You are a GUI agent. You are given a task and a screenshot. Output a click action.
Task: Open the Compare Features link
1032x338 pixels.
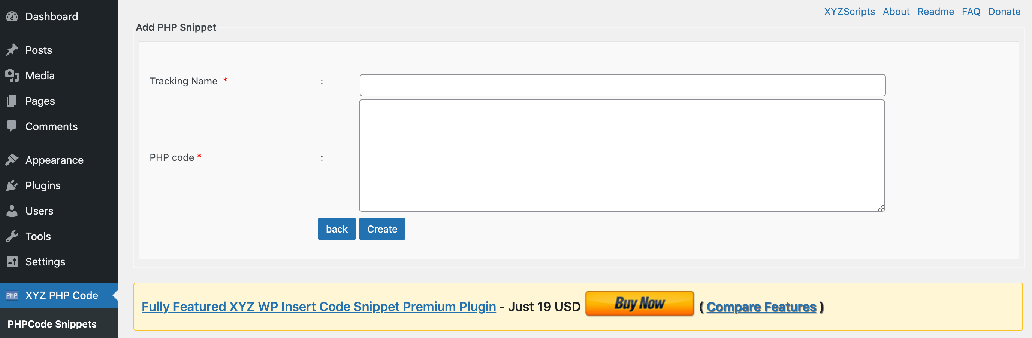click(761, 307)
